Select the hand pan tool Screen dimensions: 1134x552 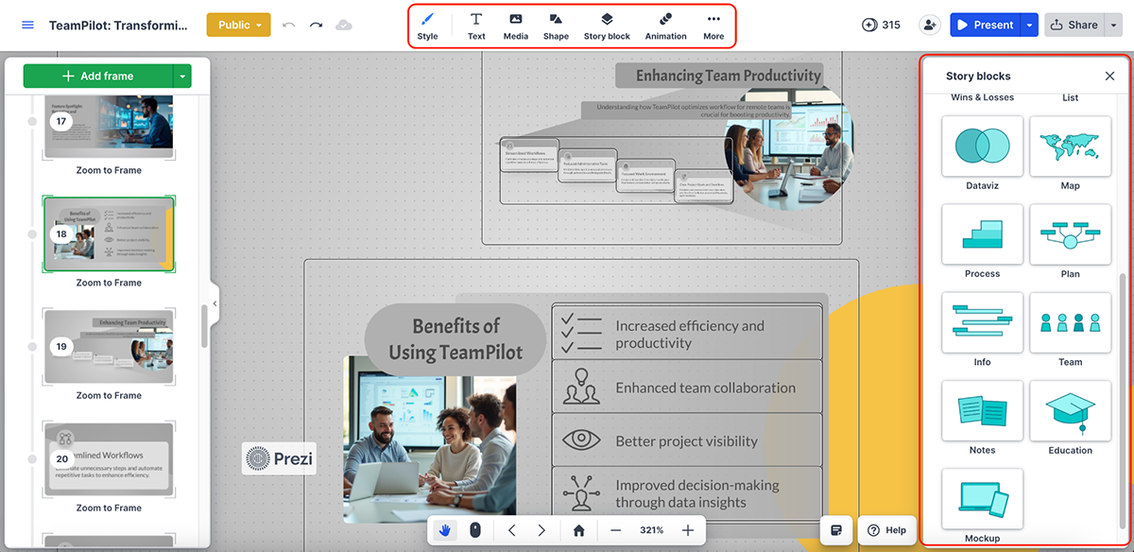pyautogui.click(x=444, y=530)
